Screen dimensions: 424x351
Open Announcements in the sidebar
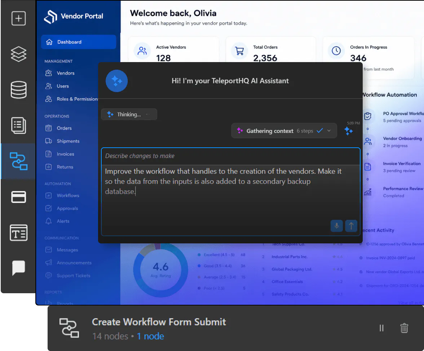(x=74, y=263)
